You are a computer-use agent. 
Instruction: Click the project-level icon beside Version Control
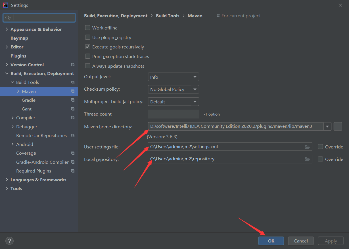73,65
